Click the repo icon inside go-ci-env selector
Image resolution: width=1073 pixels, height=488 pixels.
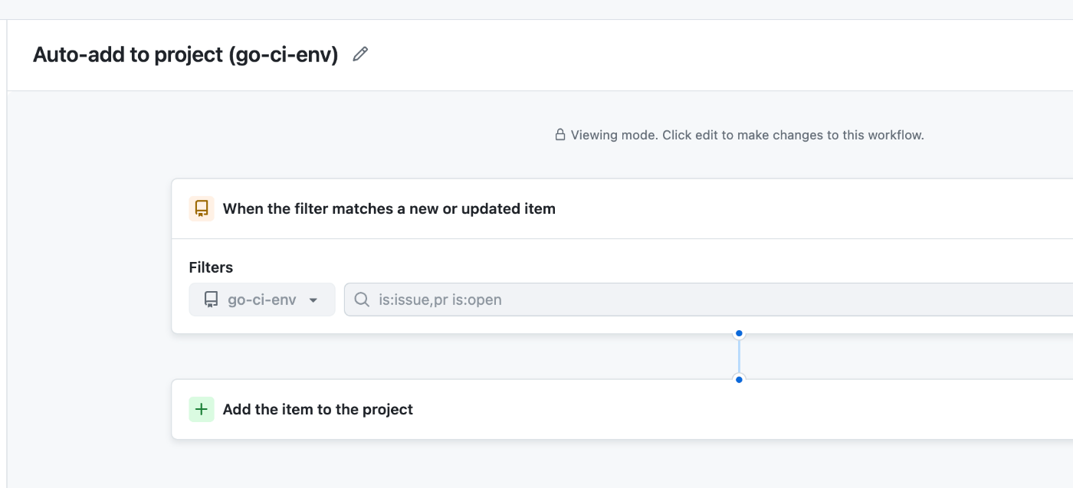pos(211,300)
